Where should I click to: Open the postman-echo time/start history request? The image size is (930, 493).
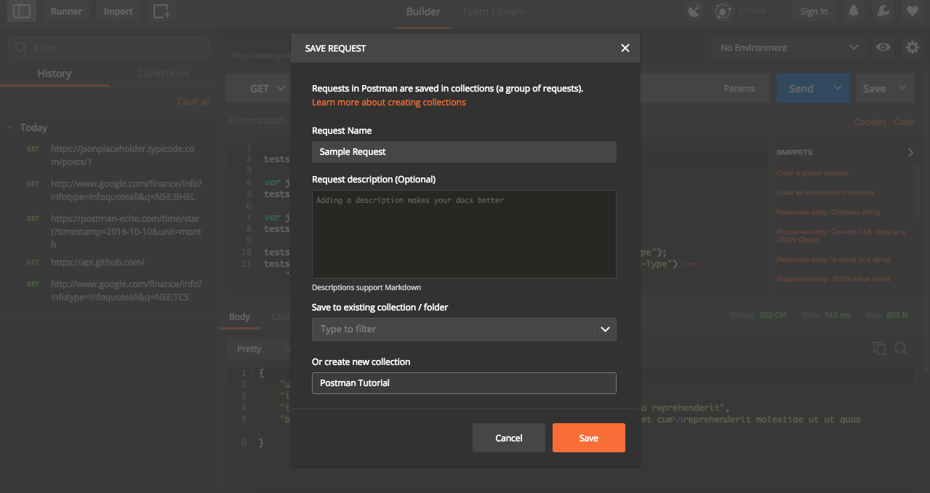tap(125, 231)
